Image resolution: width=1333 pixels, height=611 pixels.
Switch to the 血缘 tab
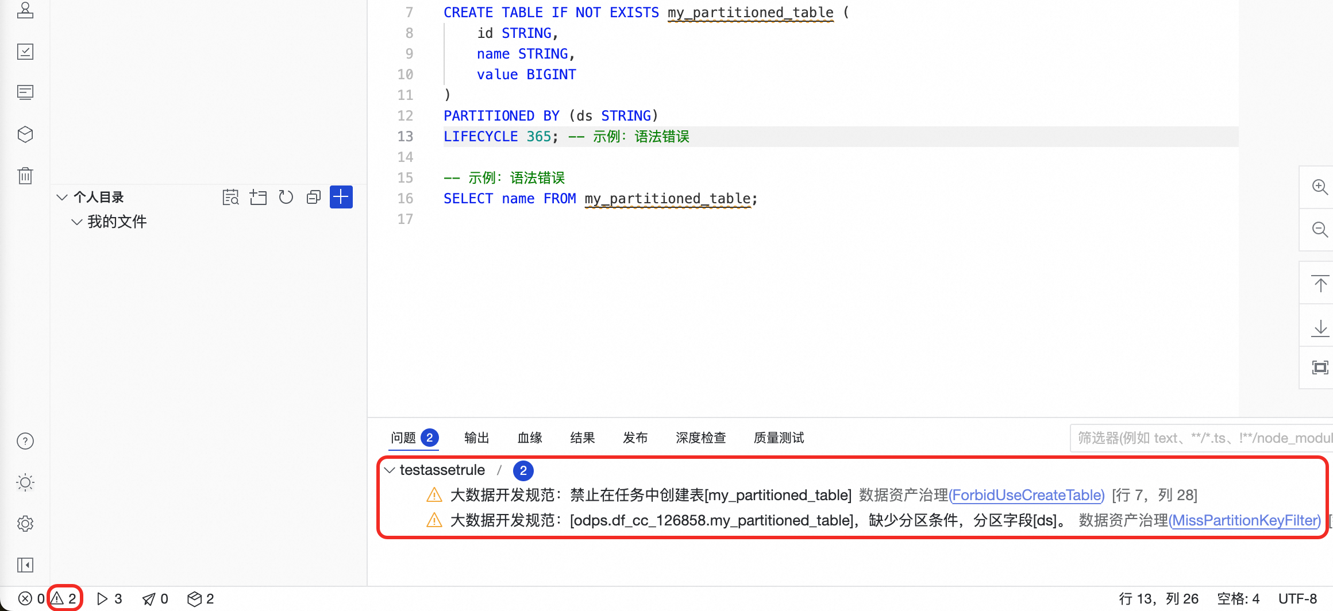pyautogui.click(x=530, y=438)
